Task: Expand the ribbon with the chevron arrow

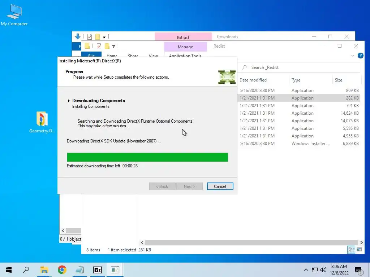Action: pos(353,56)
